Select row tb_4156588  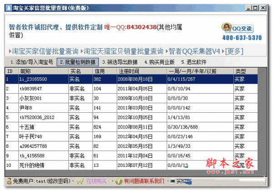(131, 156)
